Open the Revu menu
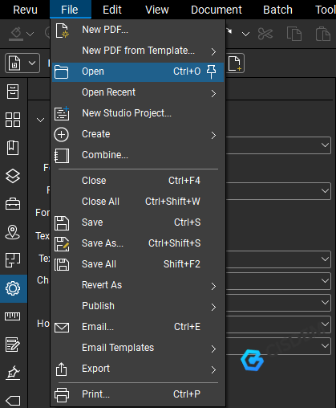Screen dimensions: 336x408 [25, 10]
